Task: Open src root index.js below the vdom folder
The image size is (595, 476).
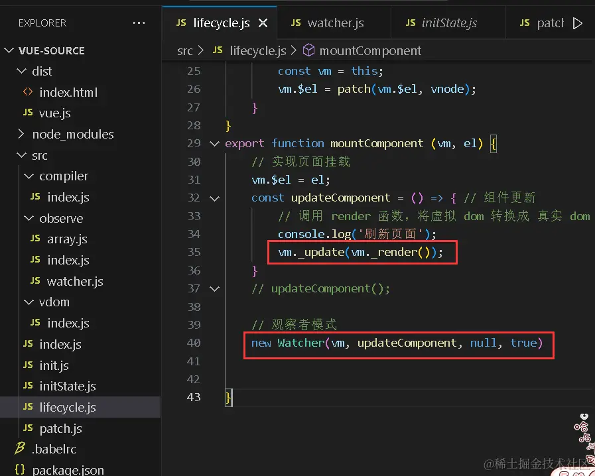Action: click(x=60, y=344)
